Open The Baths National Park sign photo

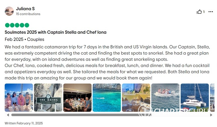(x=48, y=98)
